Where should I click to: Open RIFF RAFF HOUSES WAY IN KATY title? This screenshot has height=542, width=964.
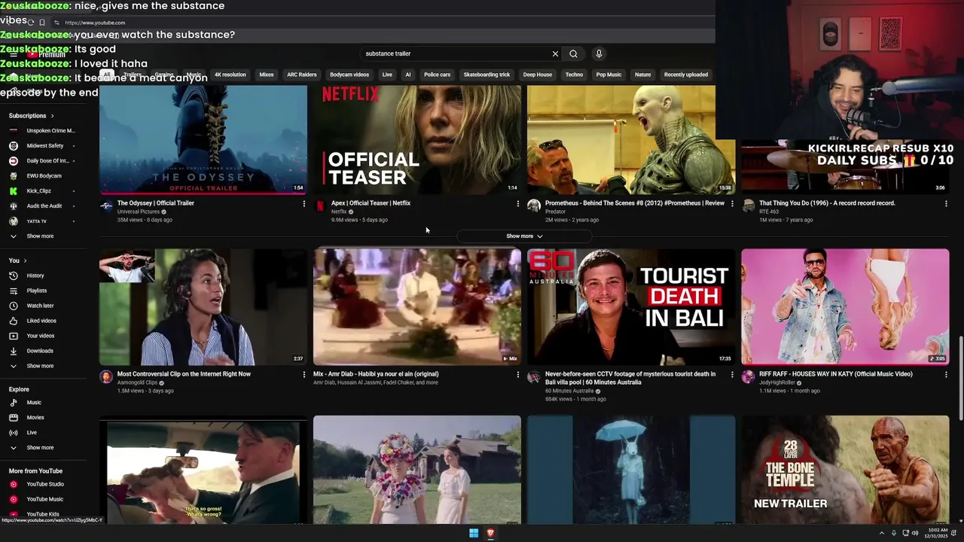[835, 374]
